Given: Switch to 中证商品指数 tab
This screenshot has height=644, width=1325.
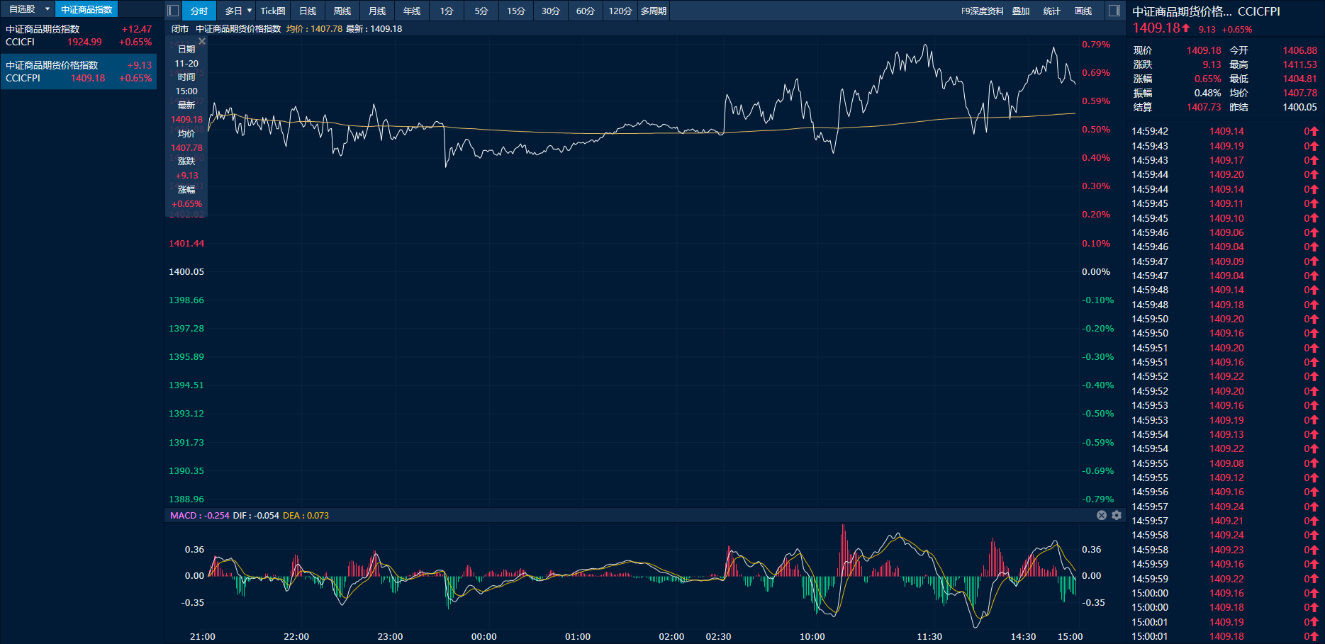Looking at the screenshot, I should pos(86,9).
